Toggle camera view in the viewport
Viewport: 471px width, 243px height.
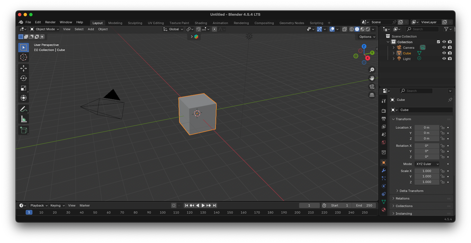372,87
